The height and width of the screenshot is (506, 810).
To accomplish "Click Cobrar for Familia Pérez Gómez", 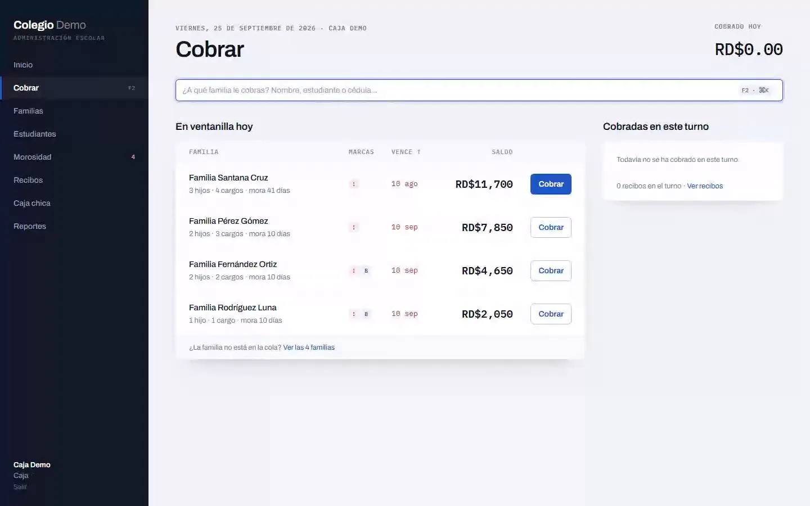I will tap(551, 227).
